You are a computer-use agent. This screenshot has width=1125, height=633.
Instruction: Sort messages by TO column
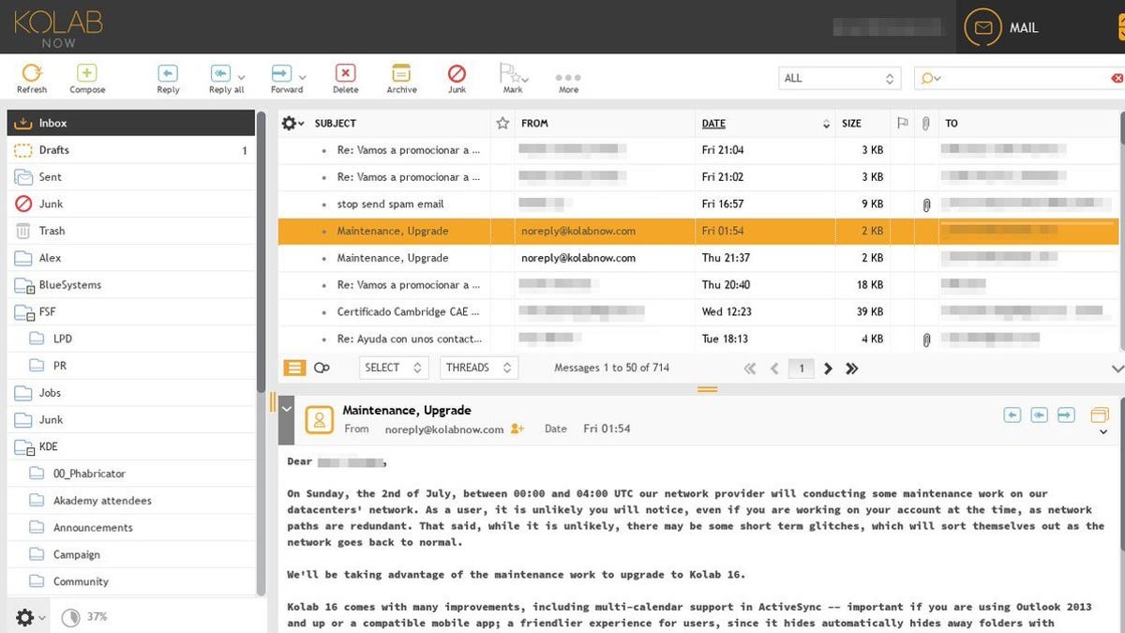click(x=952, y=123)
